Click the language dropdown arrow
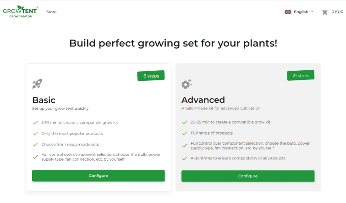346x203 pixels. click(x=312, y=12)
